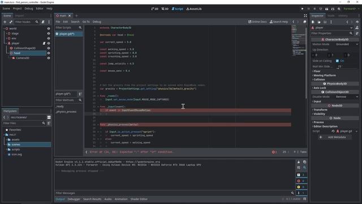Toggle error messages filter in Output
This screenshot has height=204, width=362.
[x=301, y=181]
